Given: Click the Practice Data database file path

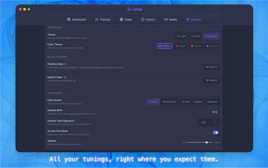Looking at the screenshot, I should click(85, 68).
